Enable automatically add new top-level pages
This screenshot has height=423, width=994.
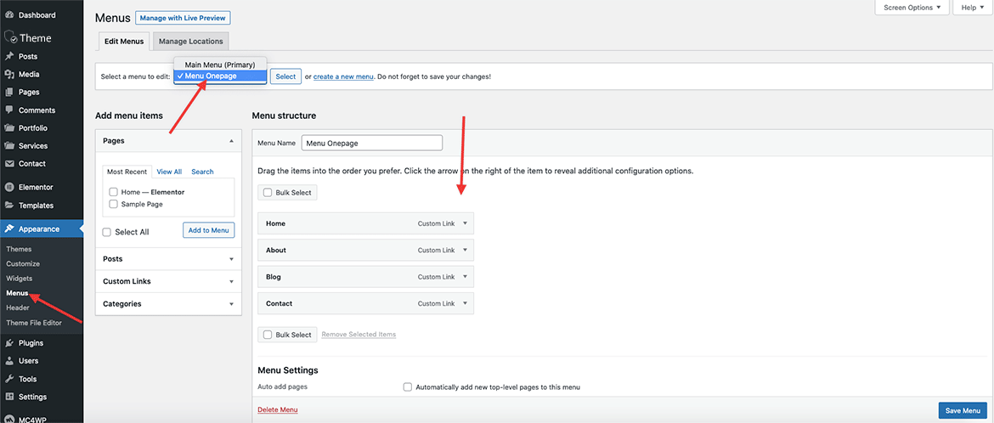pos(408,386)
